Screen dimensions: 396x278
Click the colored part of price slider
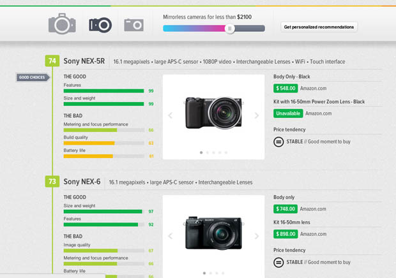pos(194,28)
